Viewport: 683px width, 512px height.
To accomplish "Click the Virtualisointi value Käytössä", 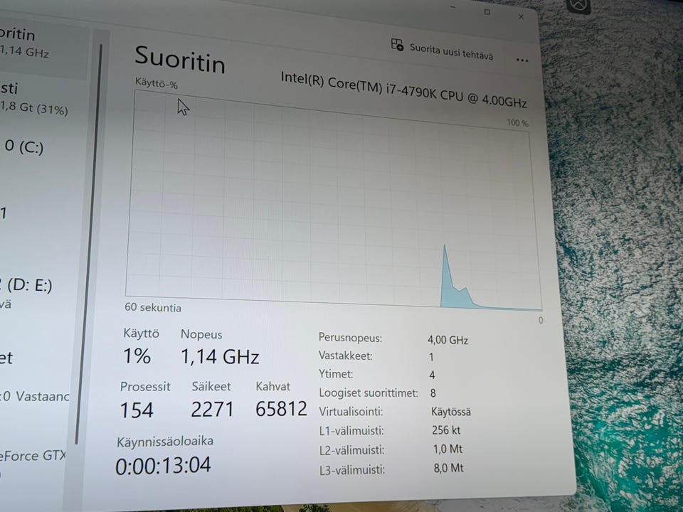I will pos(451,412).
